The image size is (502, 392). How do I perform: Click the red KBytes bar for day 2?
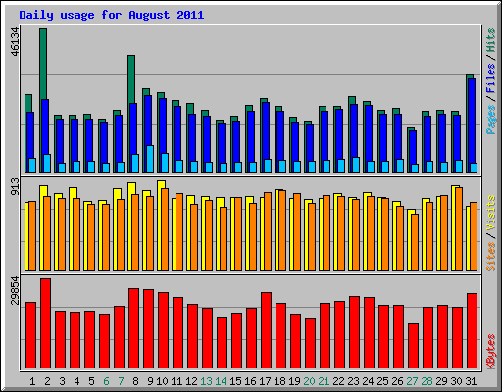(x=46, y=323)
